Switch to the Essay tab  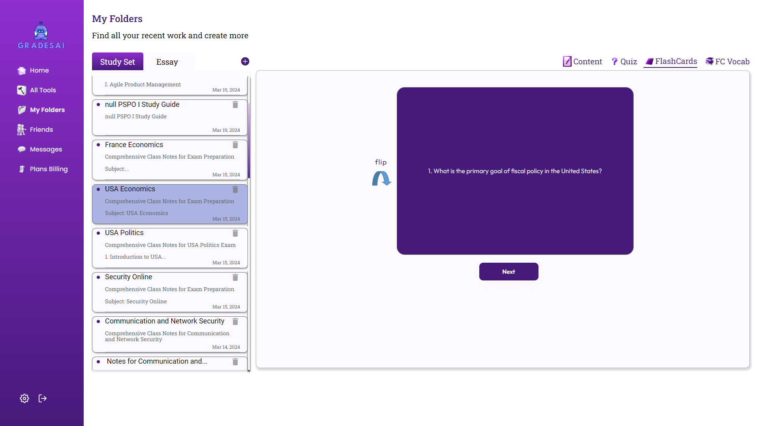coord(167,62)
